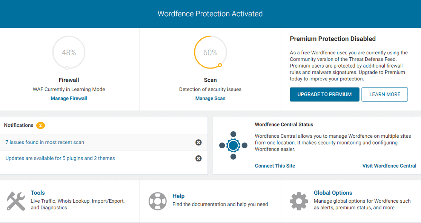
Task: Click the Scan detection progress indicator
Action: 210,52
